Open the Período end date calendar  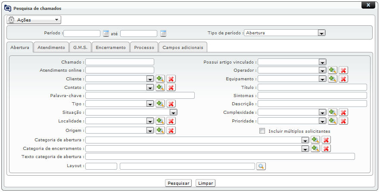(x=163, y=34)
